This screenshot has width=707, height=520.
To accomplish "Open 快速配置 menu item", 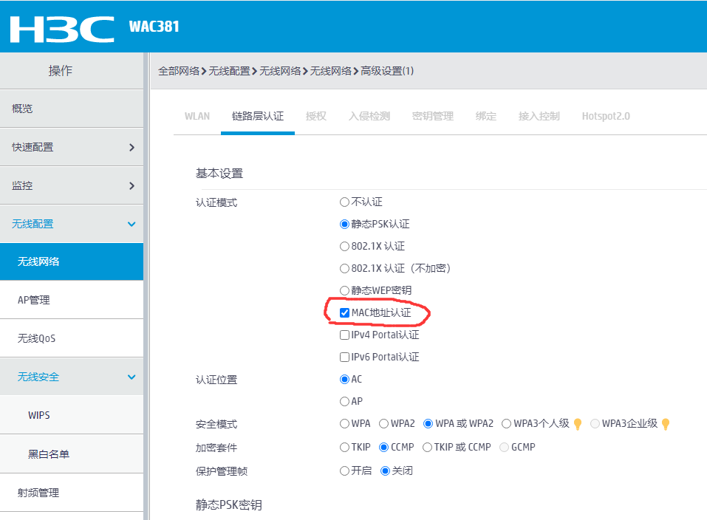I will tap(72, 148).
